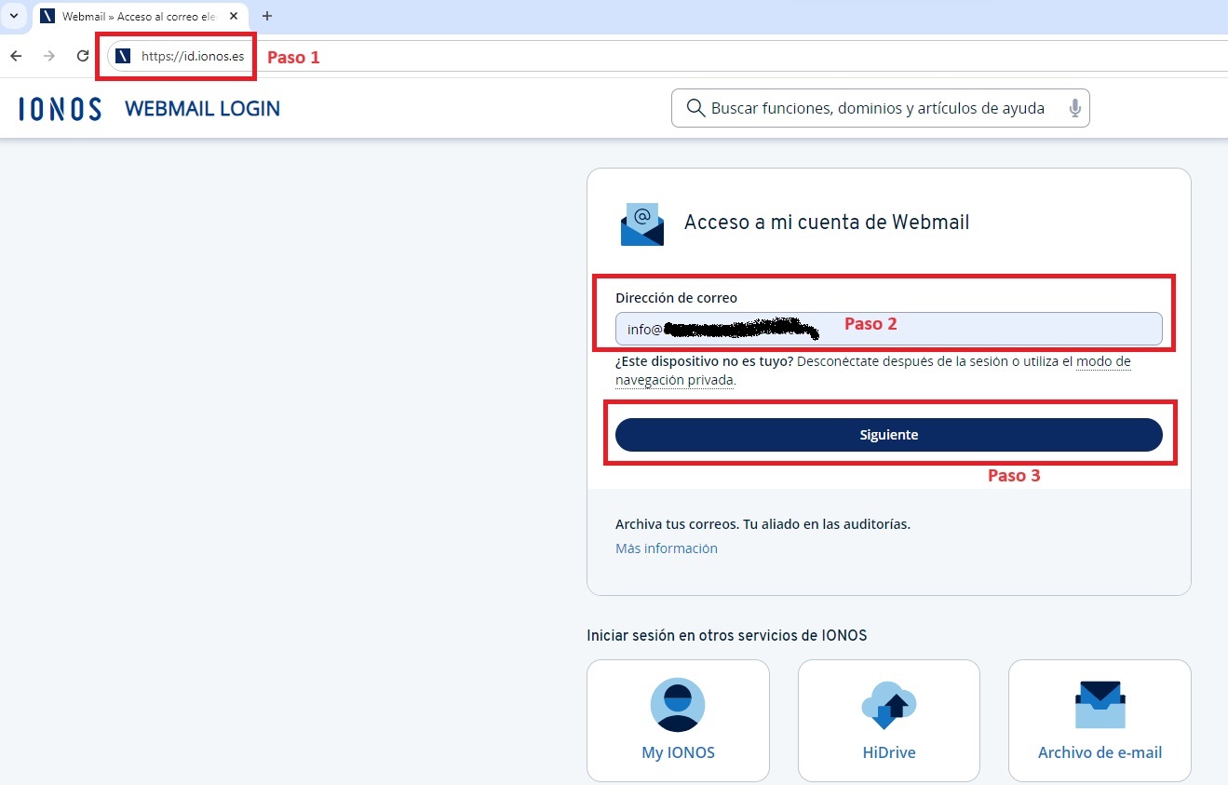Click the HiDrive cloud icon
Viewport: 1228px width, 785px height.
(x=889, y=705)
